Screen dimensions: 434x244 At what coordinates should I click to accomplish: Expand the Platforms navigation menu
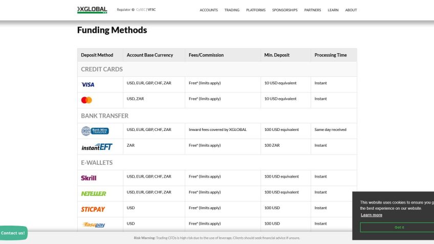click(255, 10)
